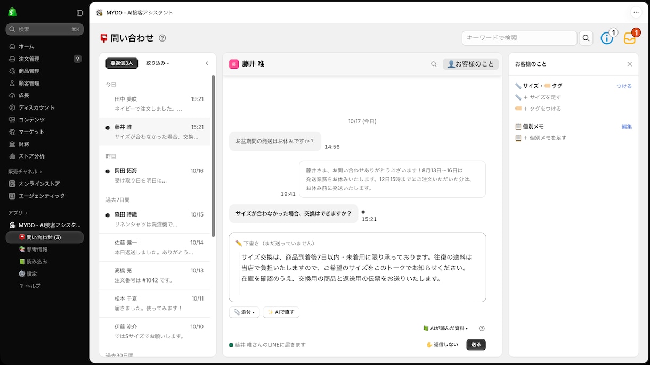
Task: Open conversation with 高橋 亮
Action: click(155, 275)
